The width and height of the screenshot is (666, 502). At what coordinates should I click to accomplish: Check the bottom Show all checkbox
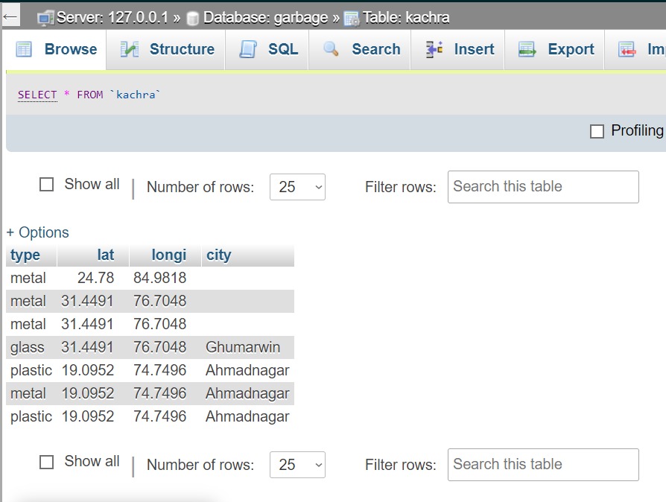point(46,462)
